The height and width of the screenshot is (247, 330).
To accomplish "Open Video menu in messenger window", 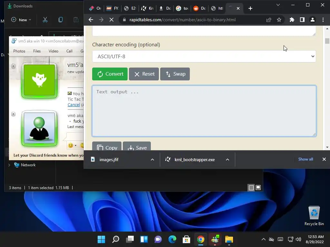I will (x=53, y=51).
